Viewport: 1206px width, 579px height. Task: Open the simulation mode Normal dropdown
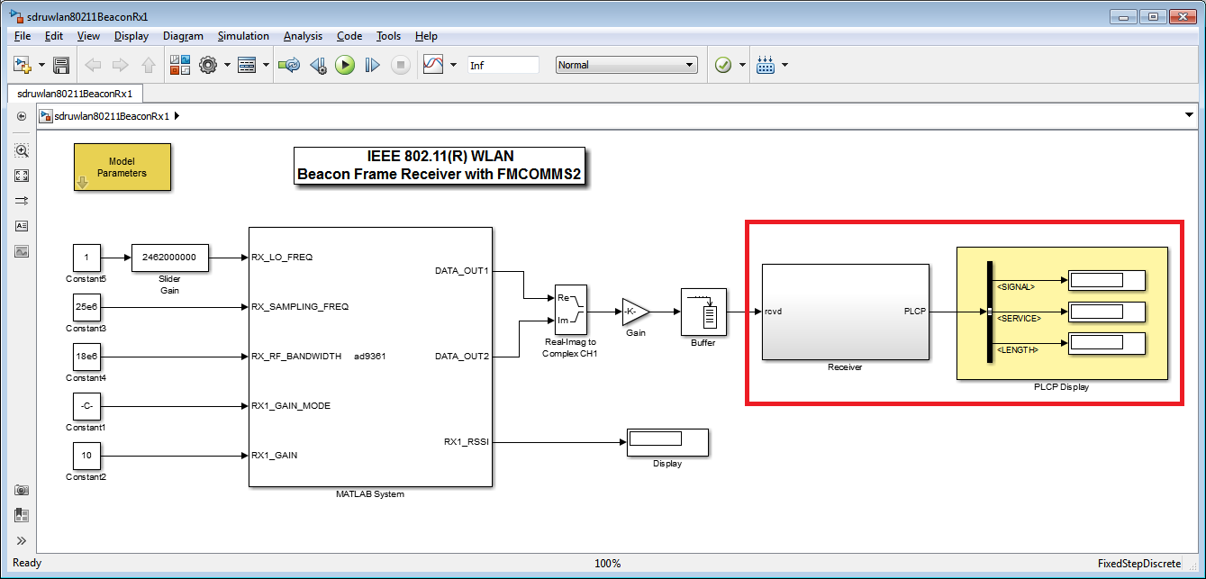(x=626, y=65)
